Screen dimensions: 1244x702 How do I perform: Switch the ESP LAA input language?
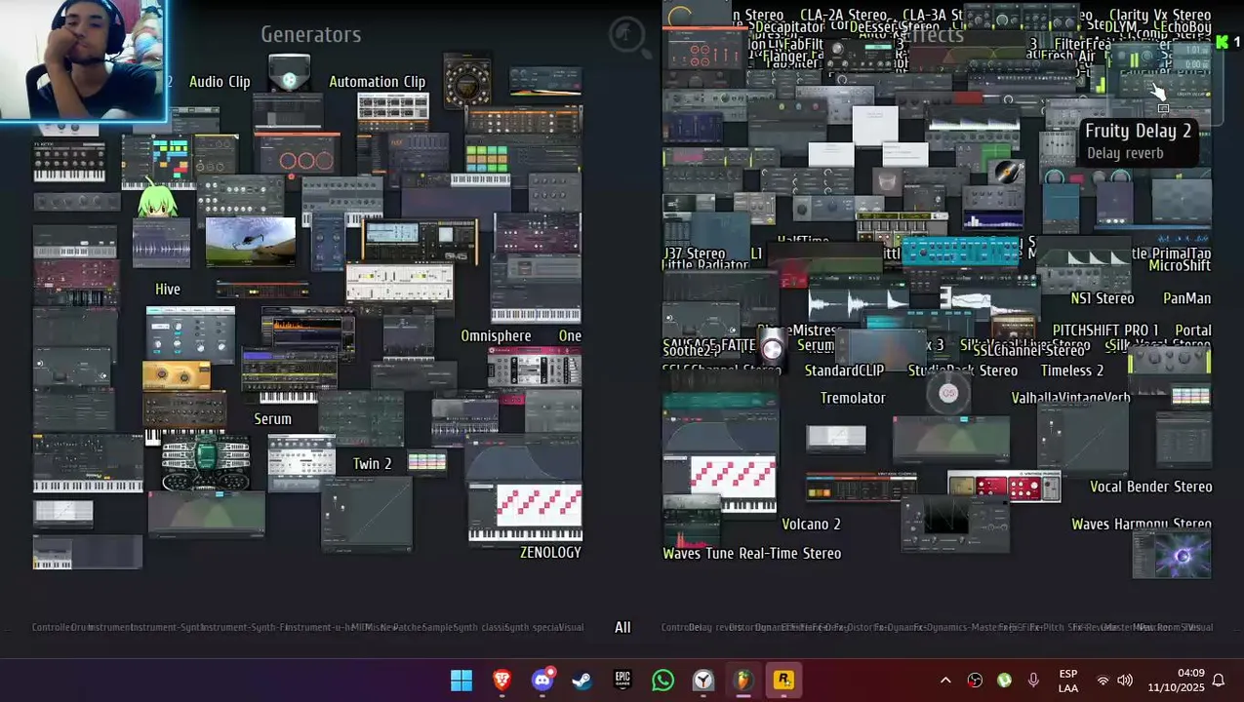pyautogui.click(x=1068, y=681)
